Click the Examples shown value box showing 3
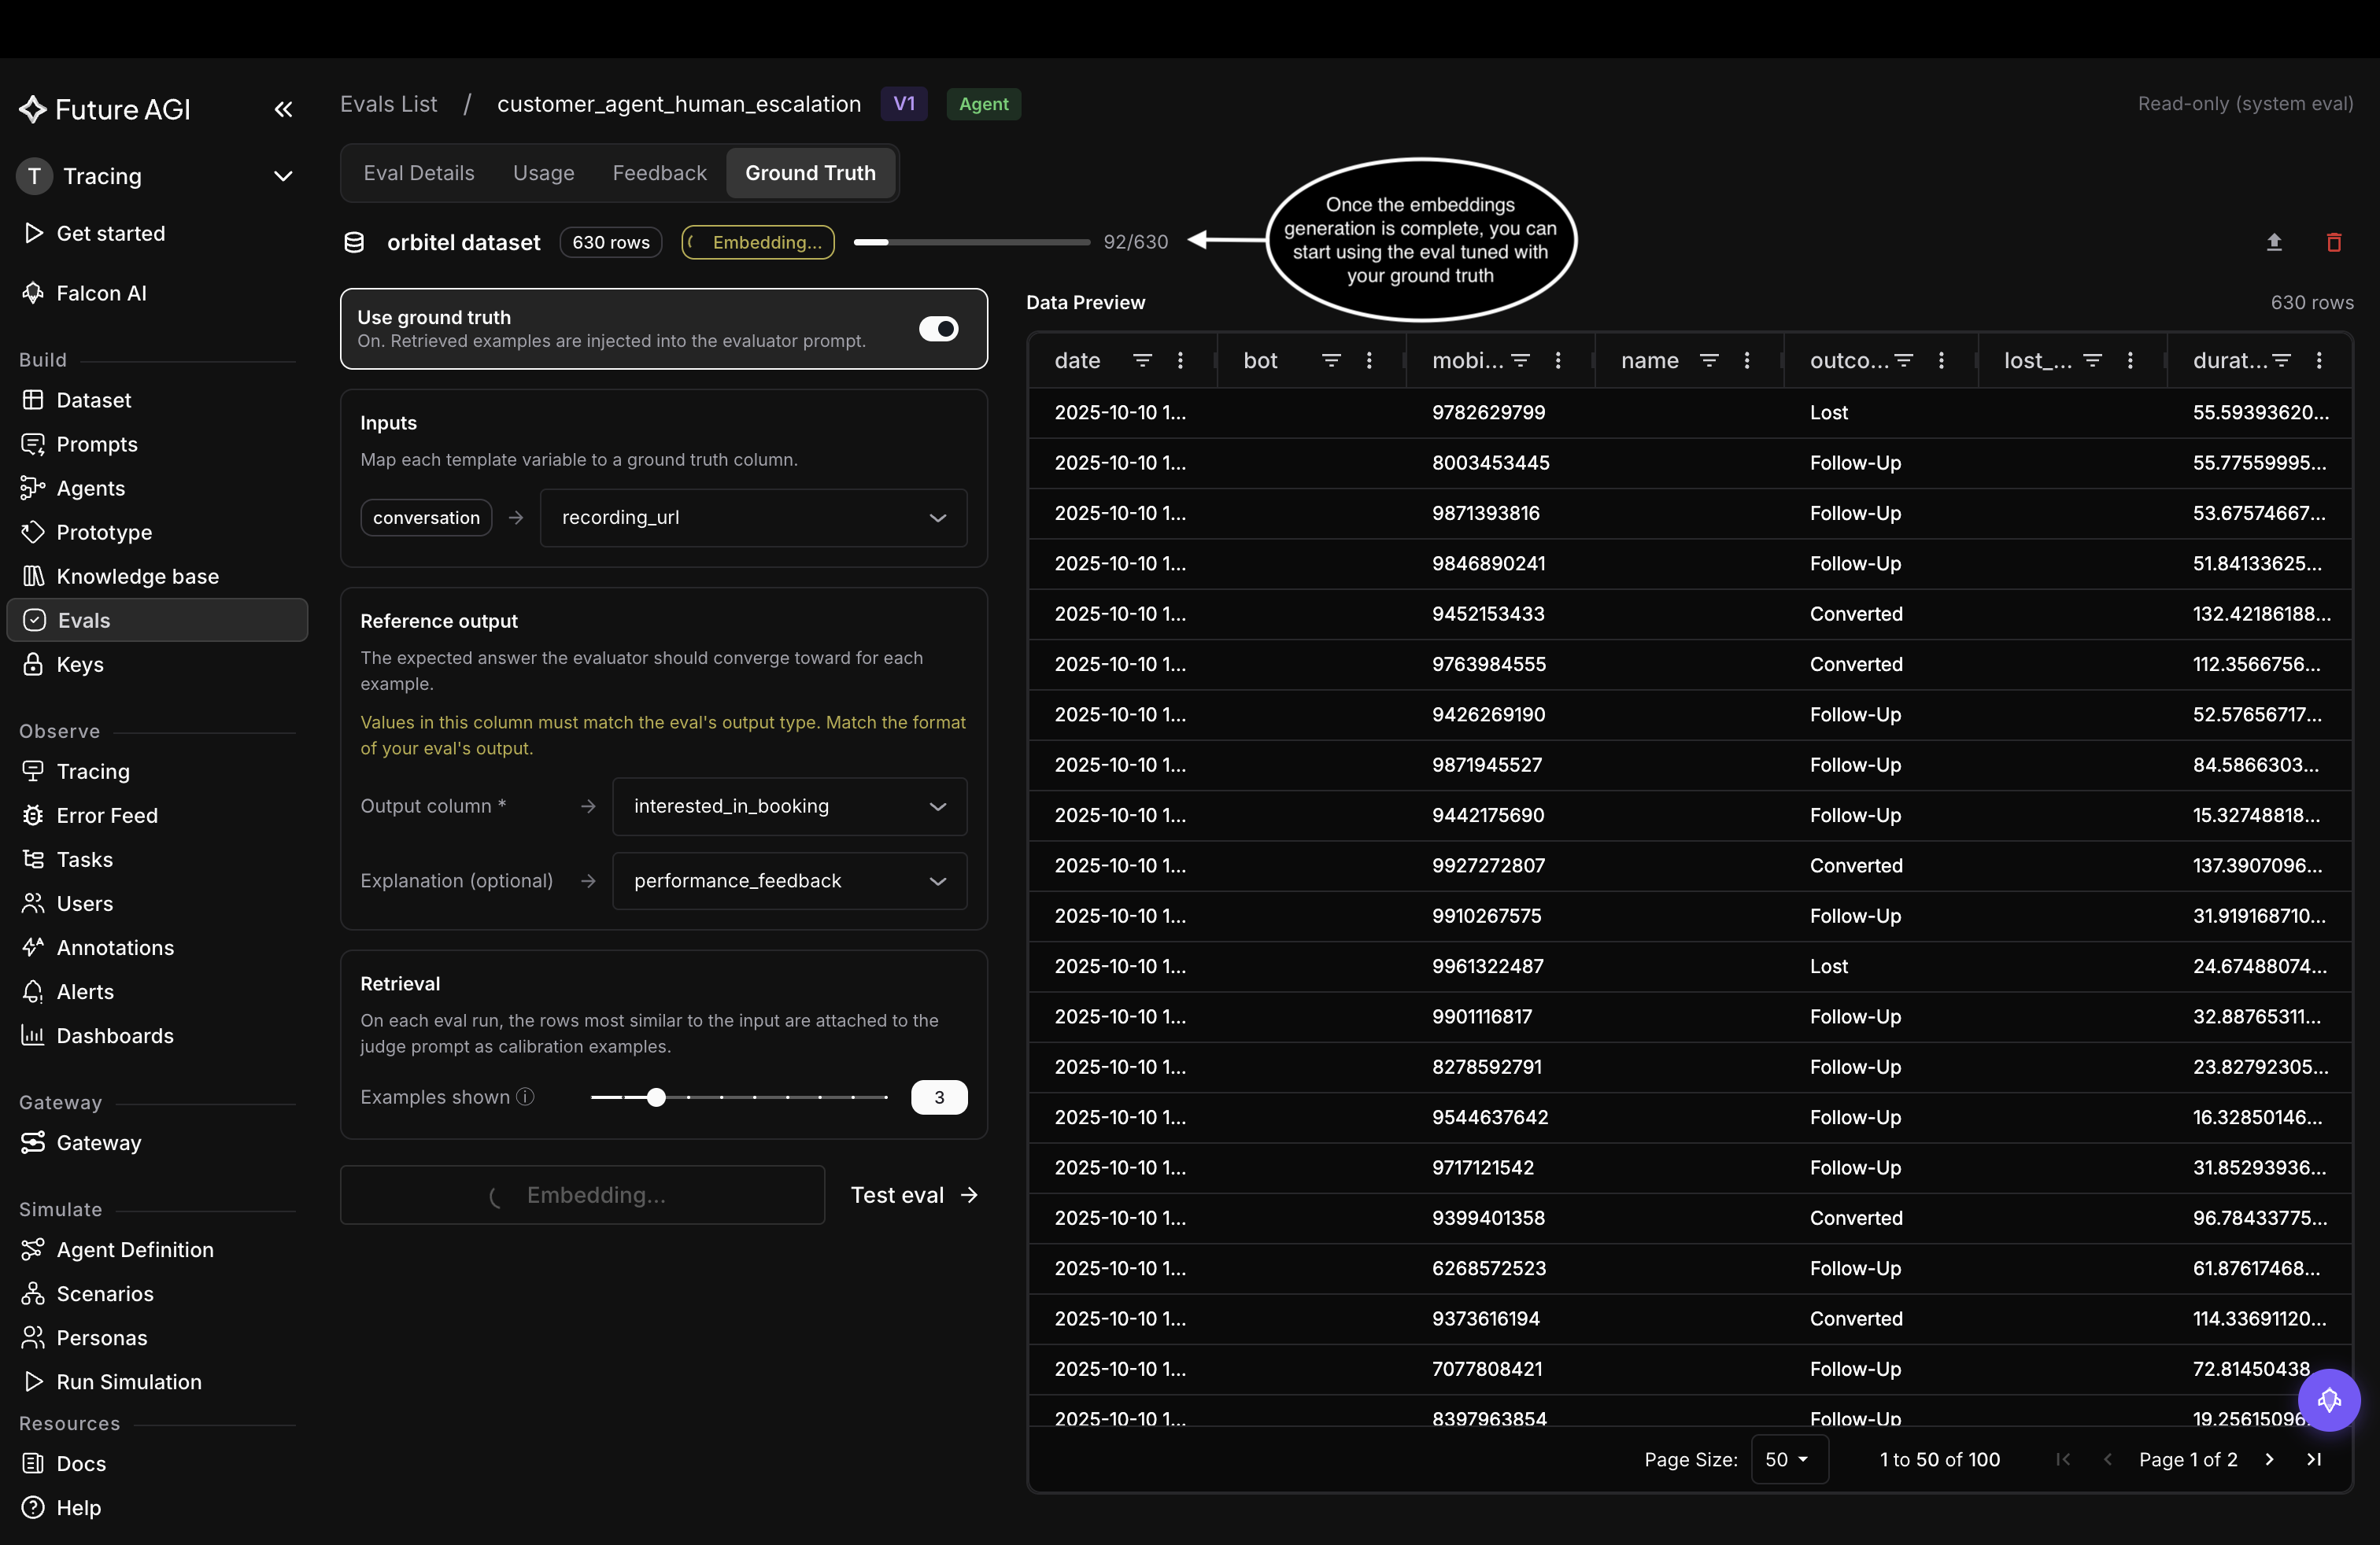Viewport: 2380px width, 1545px height. [939, 1097]
